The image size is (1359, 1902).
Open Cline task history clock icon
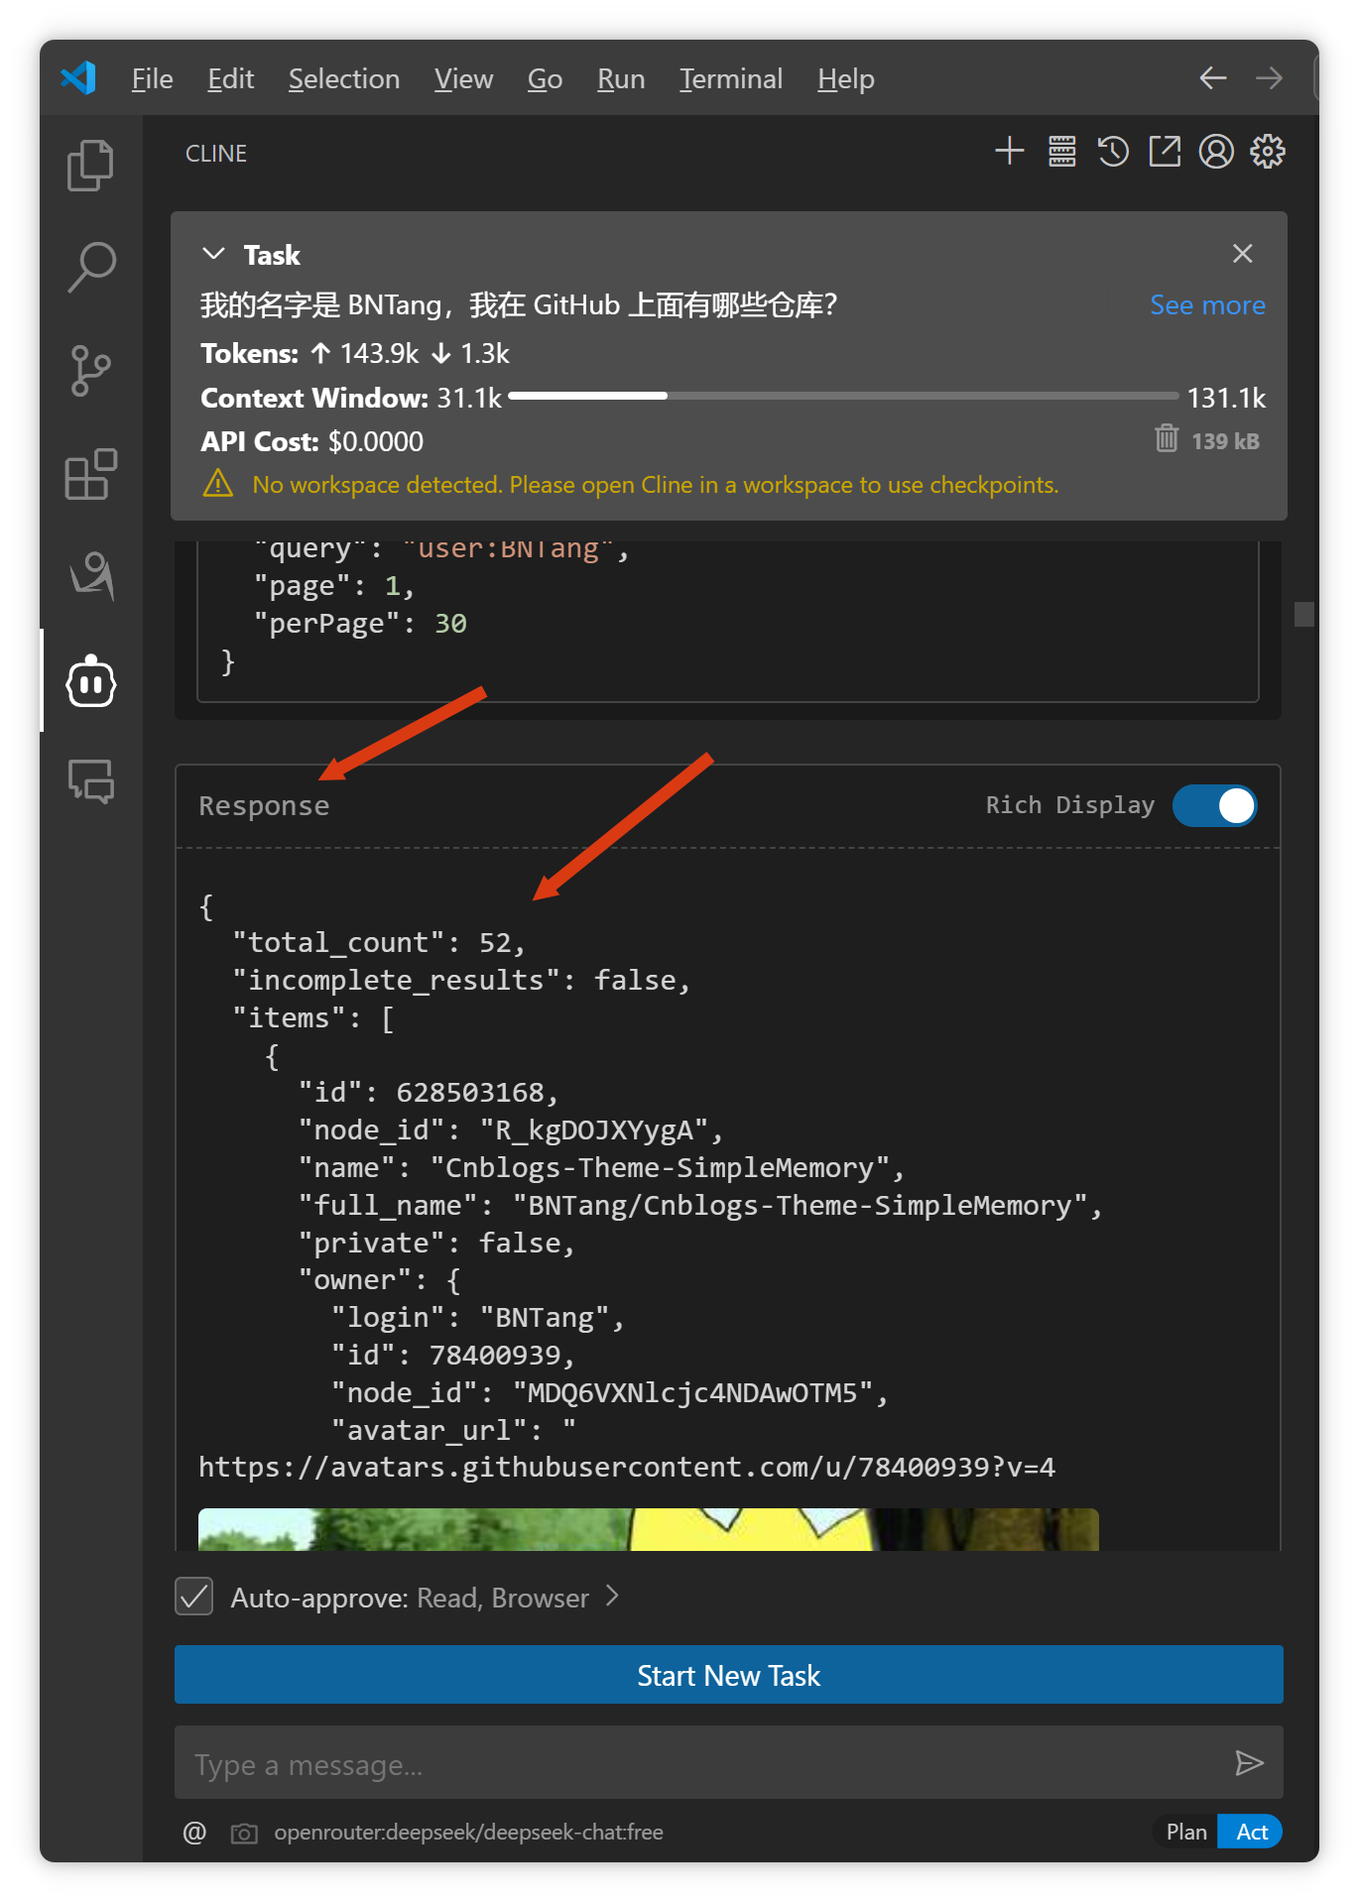coord(1113,152)
